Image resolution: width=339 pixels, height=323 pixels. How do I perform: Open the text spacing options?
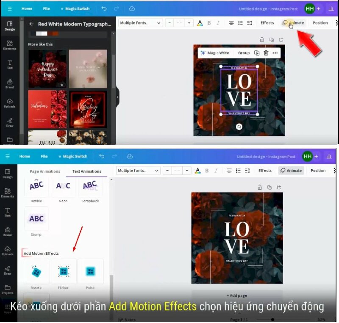[250, 23]
